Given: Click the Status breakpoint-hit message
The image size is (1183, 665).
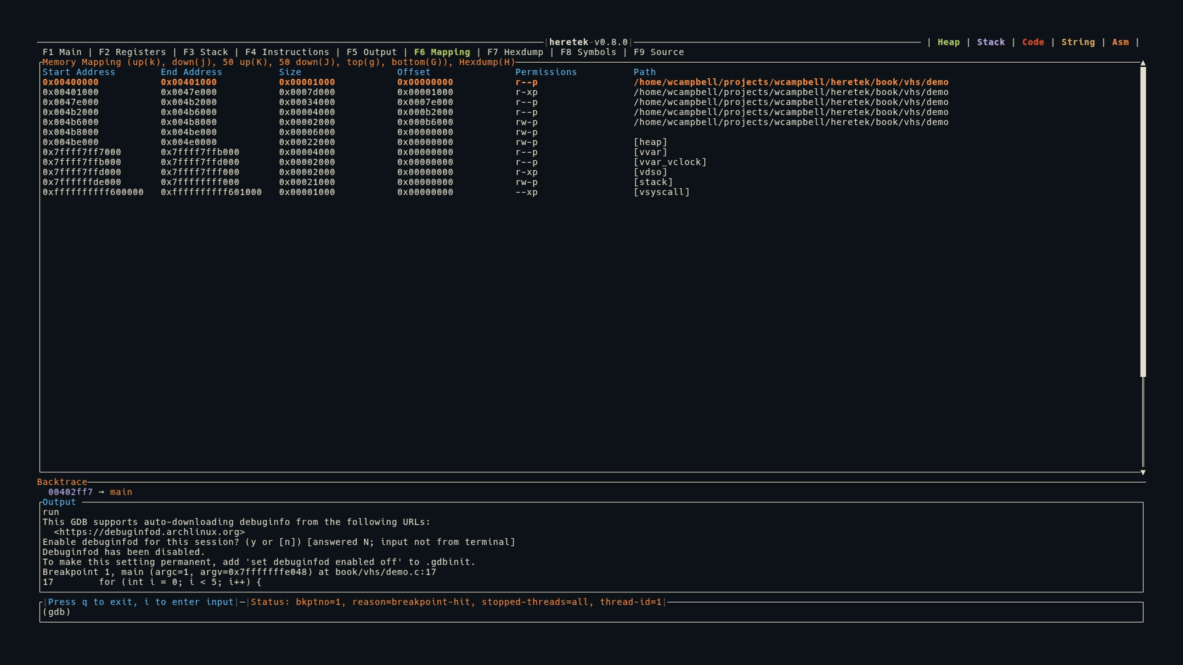Looking at the screenshot, I should click(x=456, y=602).
